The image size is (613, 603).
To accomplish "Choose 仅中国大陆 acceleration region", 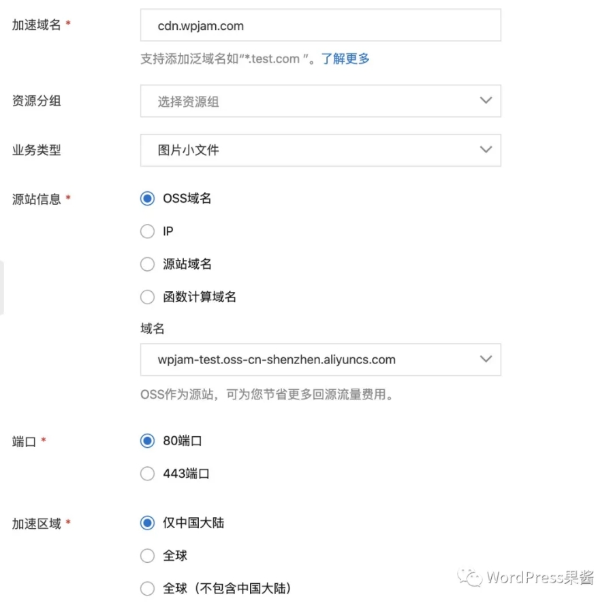I will pyautogui.click(x=147, y=523).
